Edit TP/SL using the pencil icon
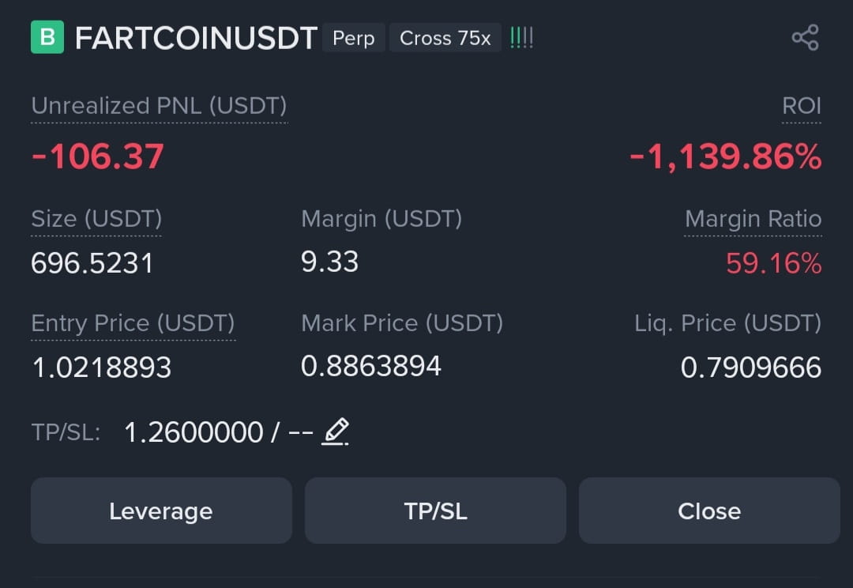The width and height of the screenshot is (853, 588). pyautogui.click(x=335, y=432)
